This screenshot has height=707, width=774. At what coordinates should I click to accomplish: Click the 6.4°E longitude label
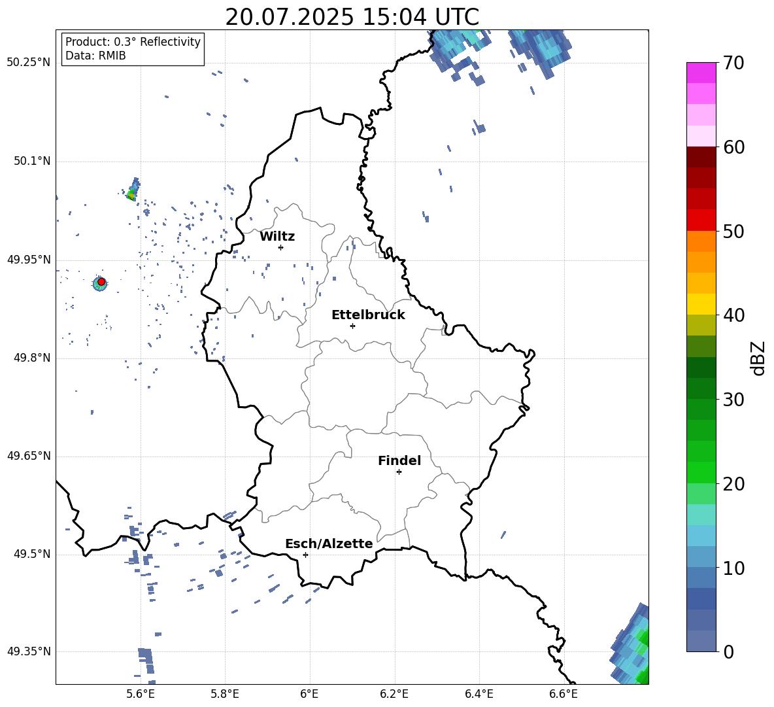[479, 694]
